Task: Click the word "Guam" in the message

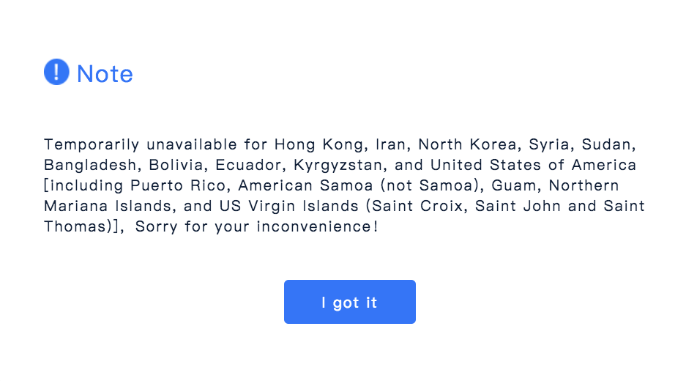Action: point(513,185)
